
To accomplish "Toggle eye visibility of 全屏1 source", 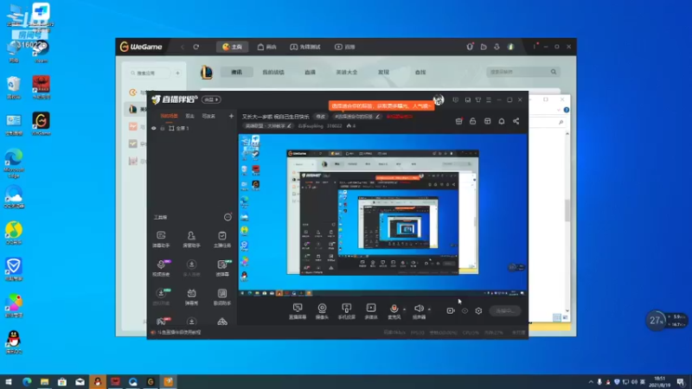I will pyautogui.click(x=154, y=128).
